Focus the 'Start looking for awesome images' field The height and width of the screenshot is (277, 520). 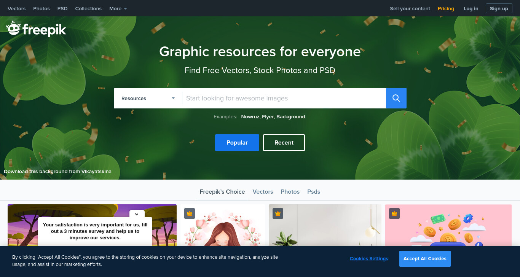click(x=284, y=98)
